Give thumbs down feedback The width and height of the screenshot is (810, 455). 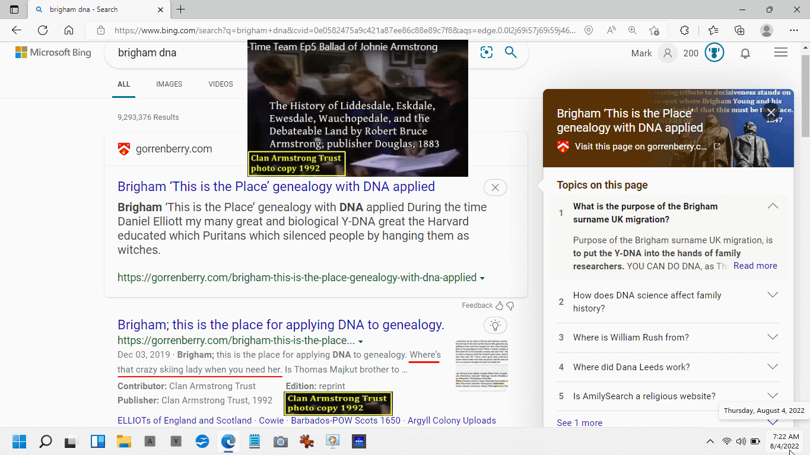click(x=510, y=306)
